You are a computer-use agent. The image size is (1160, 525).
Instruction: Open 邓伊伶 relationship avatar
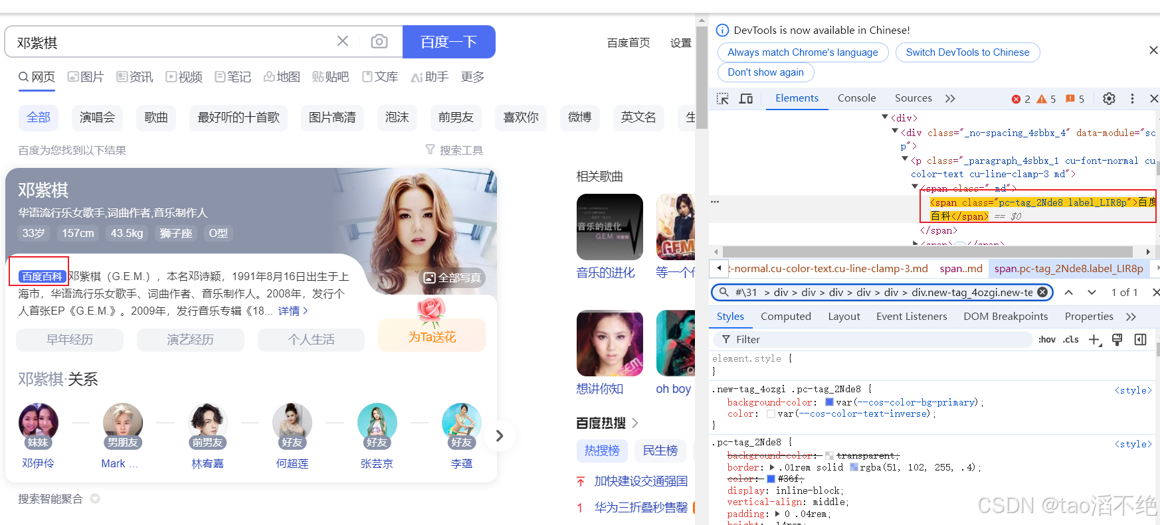click(x=38, y=423)
